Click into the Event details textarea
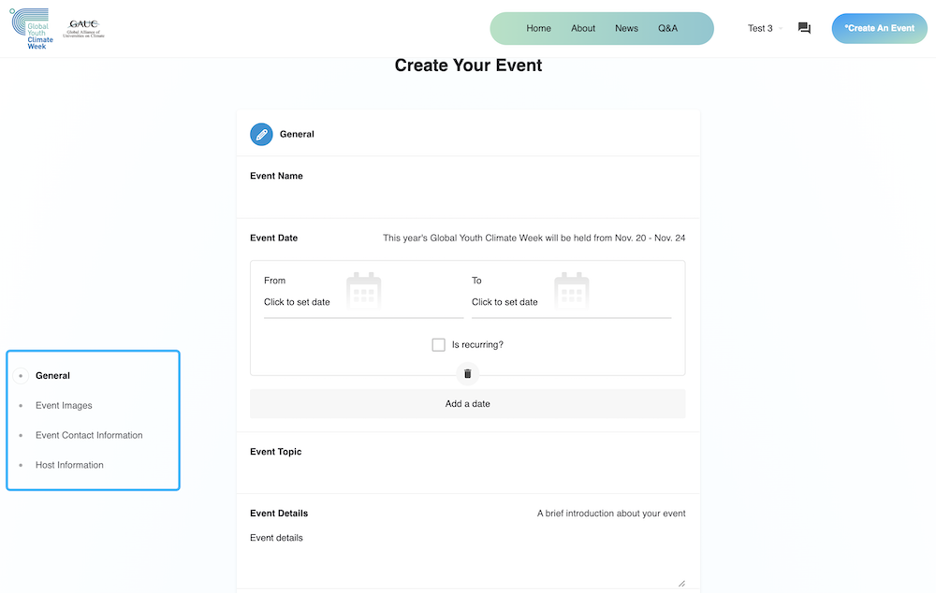The image size is (936, 593). coord(467,558)
